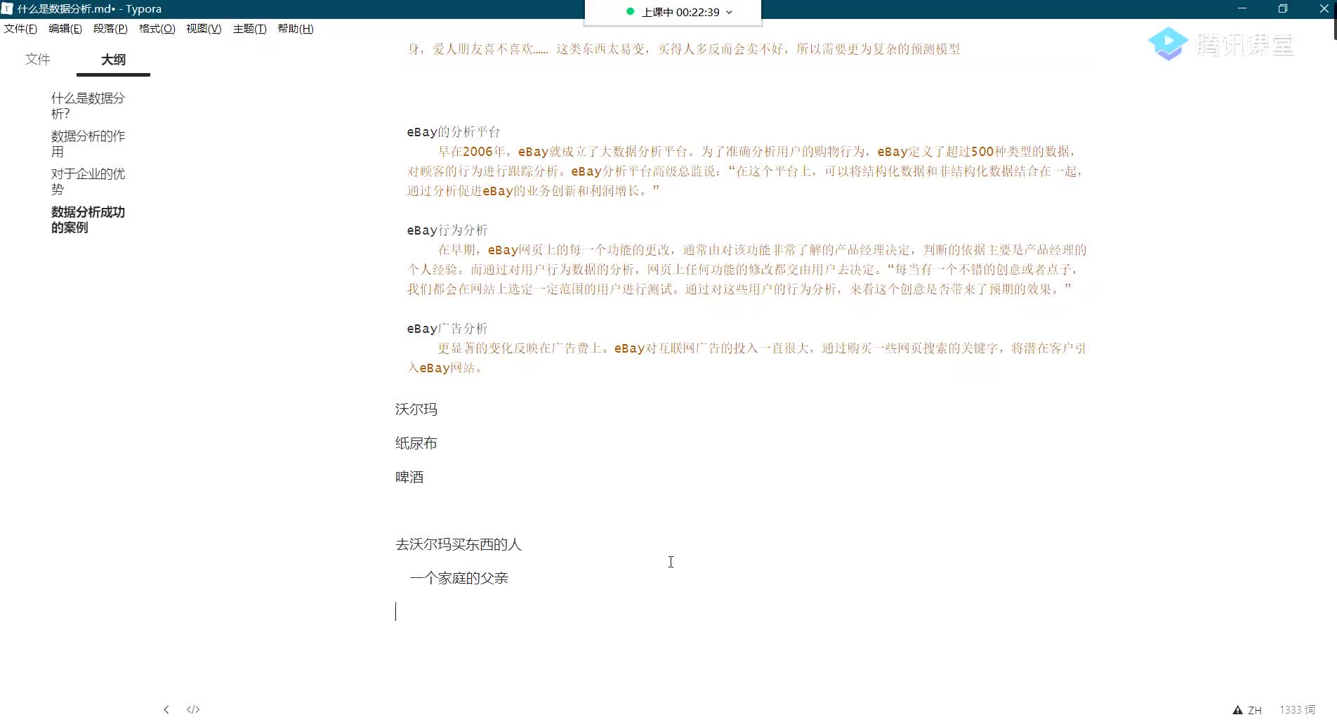The image size is (1337, 722).
Task: Switch sidebar to 大纲 tab
Action: [113, 60]
